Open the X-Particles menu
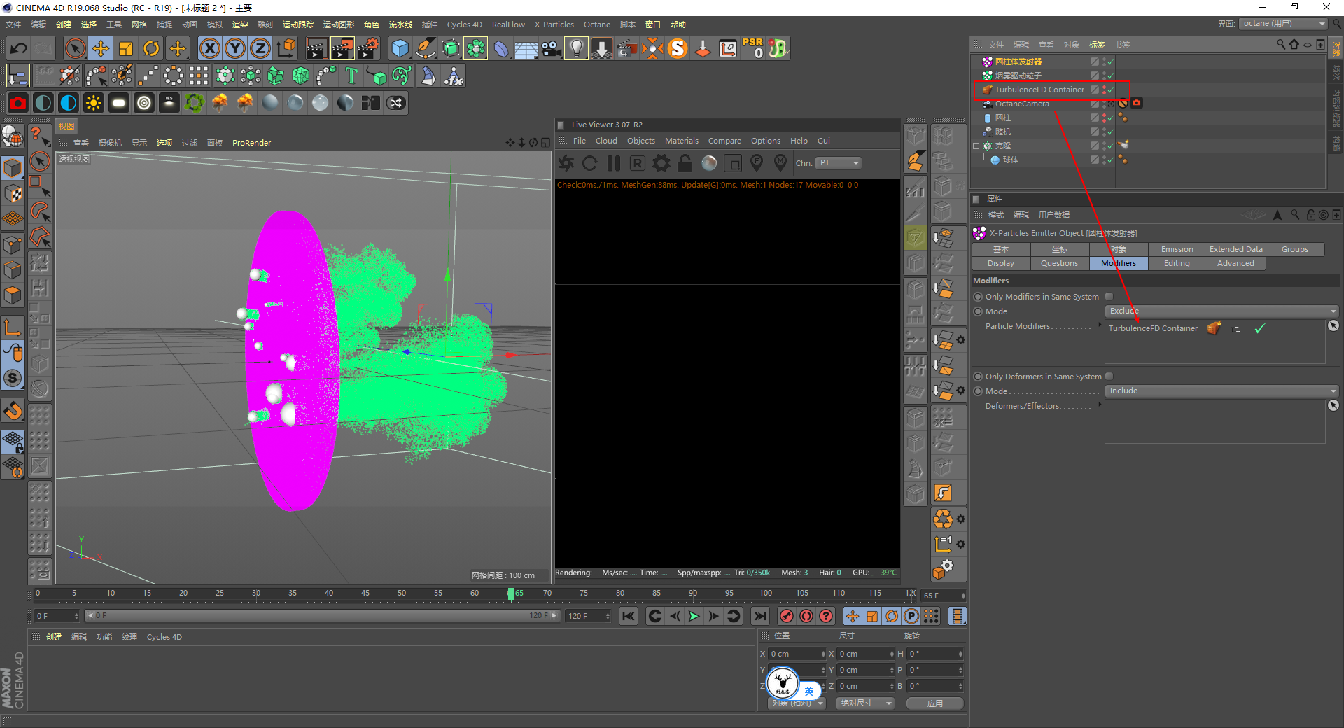Viewport: 1344px width, 728px height. click(x=554, y=24)
